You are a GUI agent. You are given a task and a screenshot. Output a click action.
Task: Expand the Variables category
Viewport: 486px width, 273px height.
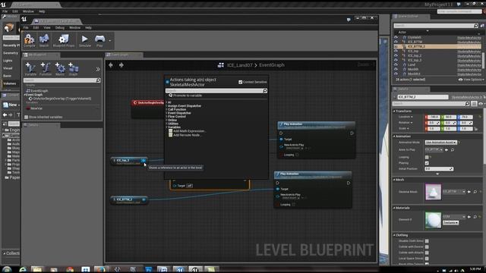coord(174,127)
